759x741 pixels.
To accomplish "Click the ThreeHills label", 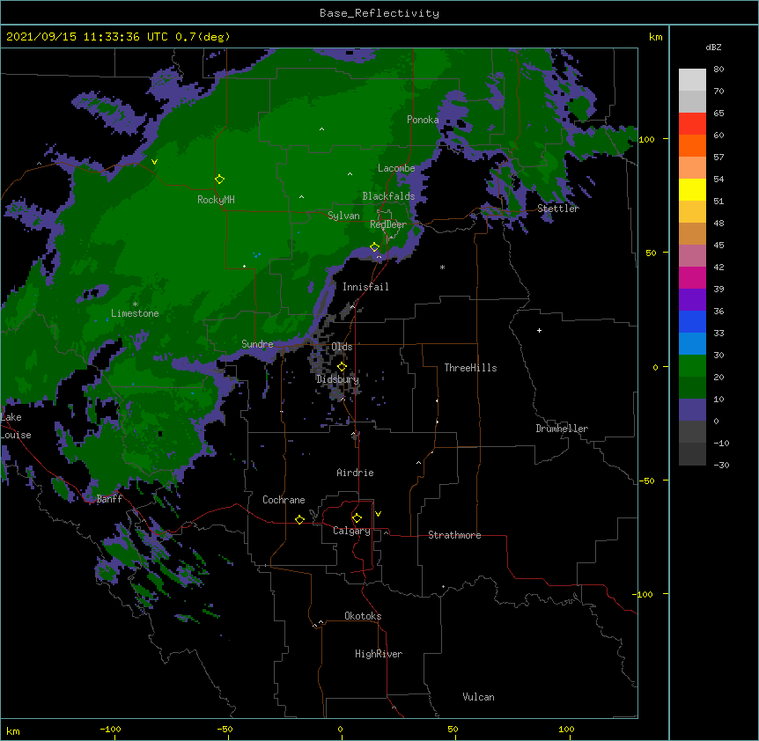I will (470, 368).
